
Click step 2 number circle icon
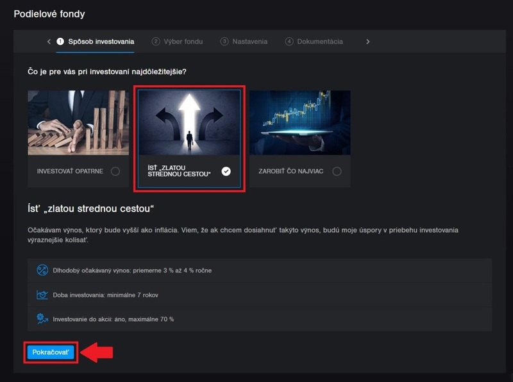[x=156, y=42]
